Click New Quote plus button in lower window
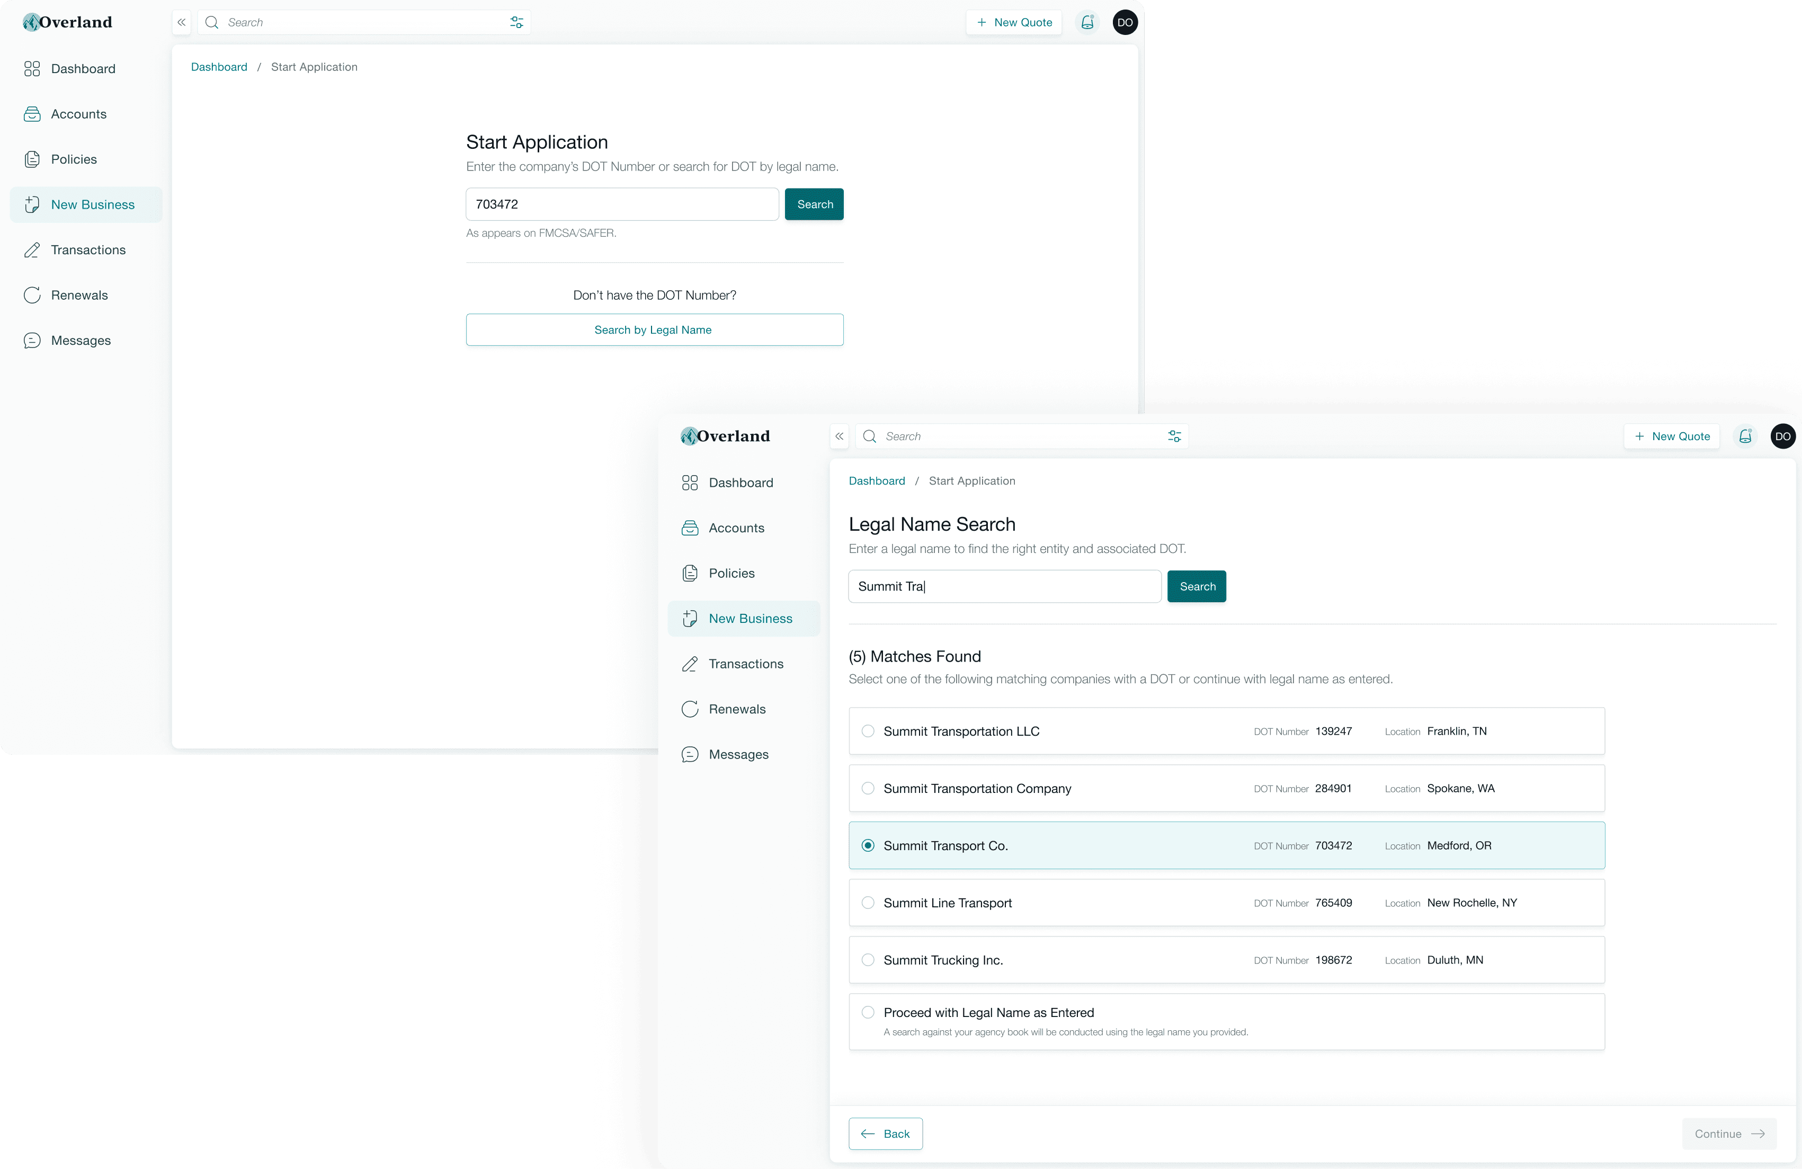 [1672, 436]
